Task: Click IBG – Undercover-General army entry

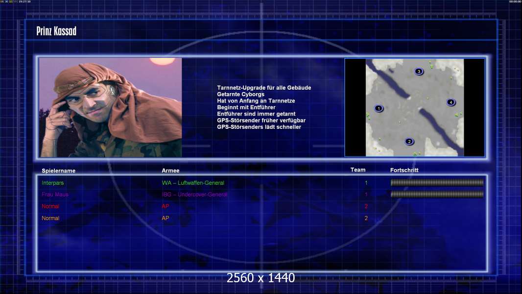Action: coord(194,195)
